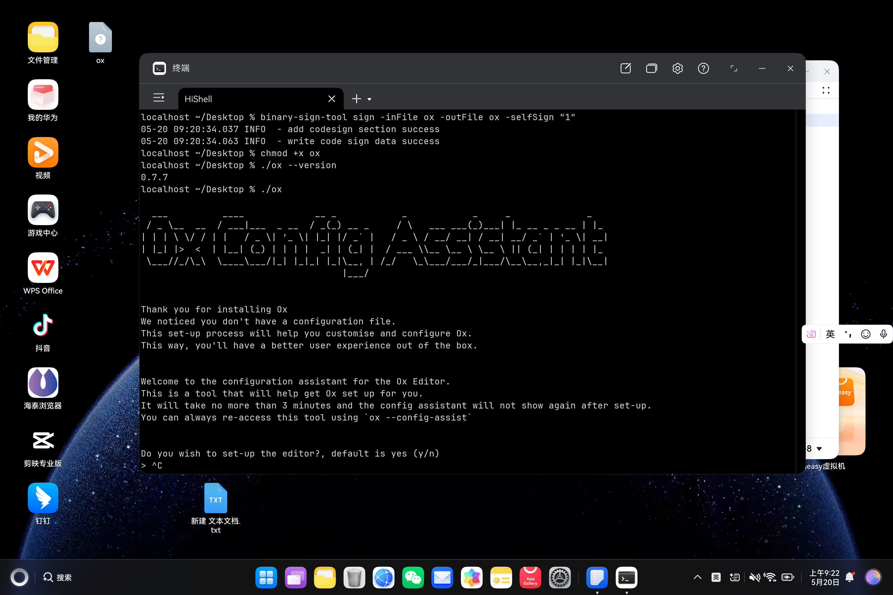Open 我的华为 desktop app

click(x=43, y=101)
